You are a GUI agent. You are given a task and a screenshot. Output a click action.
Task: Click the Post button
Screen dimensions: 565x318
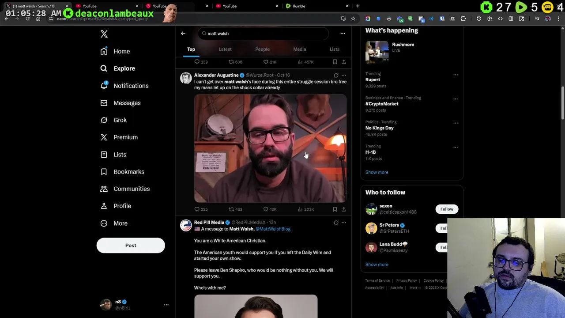131,246
